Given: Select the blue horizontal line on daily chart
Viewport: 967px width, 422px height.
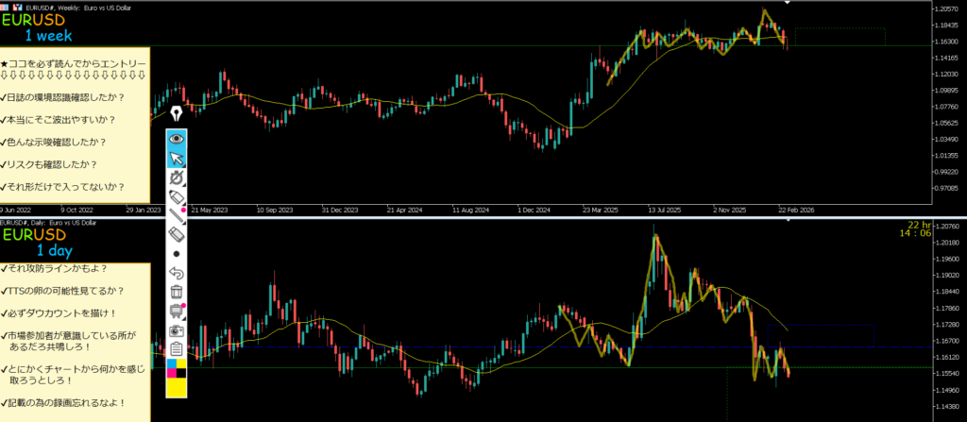Looking at the screenshot, I should point(831,326).
